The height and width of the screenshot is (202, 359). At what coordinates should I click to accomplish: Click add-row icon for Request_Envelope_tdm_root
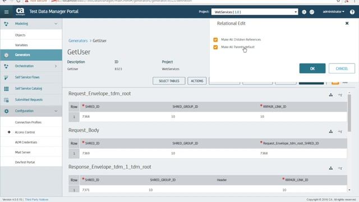click(340, 95)
